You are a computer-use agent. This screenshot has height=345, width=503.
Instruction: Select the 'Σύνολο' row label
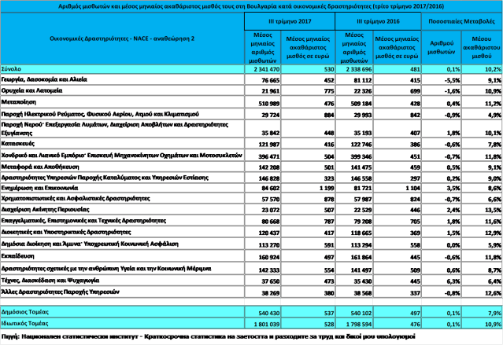click(13, 68)
